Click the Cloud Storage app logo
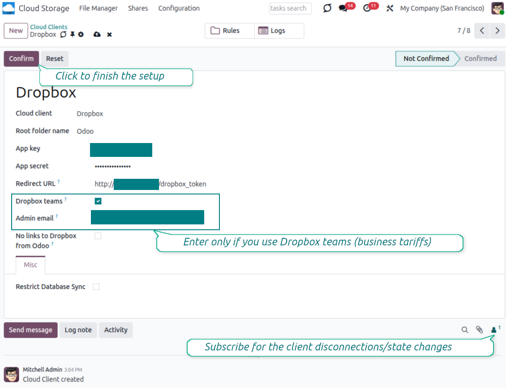 point(9,8)
